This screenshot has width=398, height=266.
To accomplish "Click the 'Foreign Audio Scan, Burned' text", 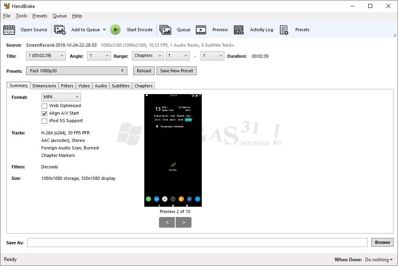I will click(x=70, y=148).
